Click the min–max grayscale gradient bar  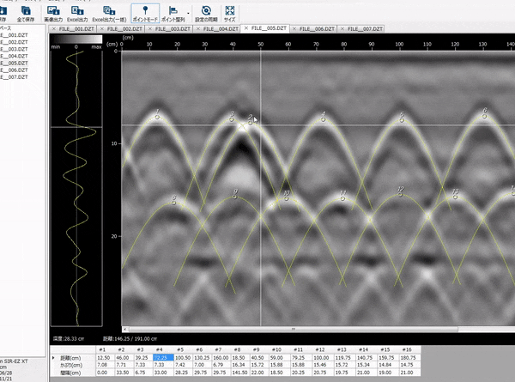coord(76,39)
